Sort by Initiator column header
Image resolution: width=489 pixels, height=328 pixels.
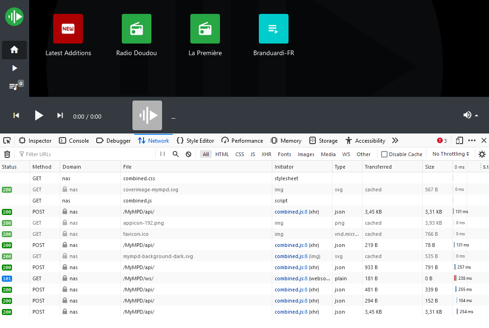point(302,167)
